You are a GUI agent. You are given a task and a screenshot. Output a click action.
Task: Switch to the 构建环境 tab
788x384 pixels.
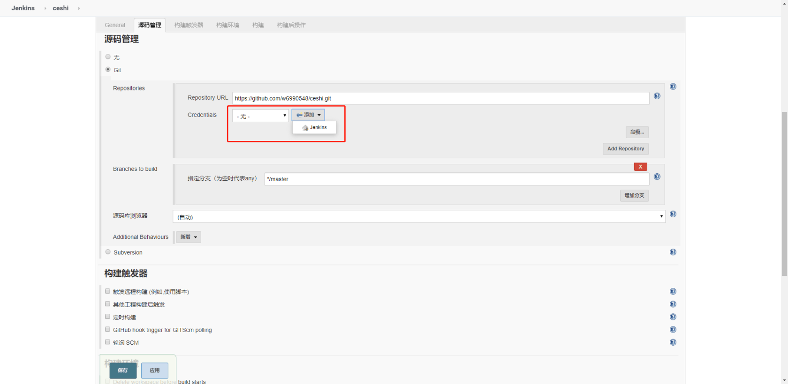point(227,25)
